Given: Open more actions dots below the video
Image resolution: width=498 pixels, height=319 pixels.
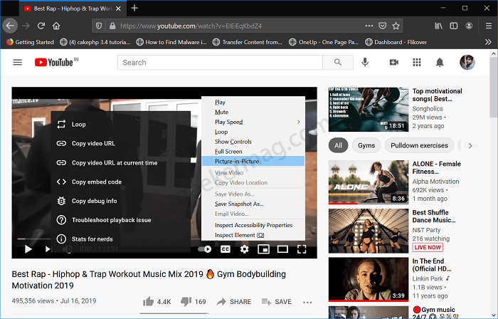Looking at the screenshot, I should [x=307, y=302].
